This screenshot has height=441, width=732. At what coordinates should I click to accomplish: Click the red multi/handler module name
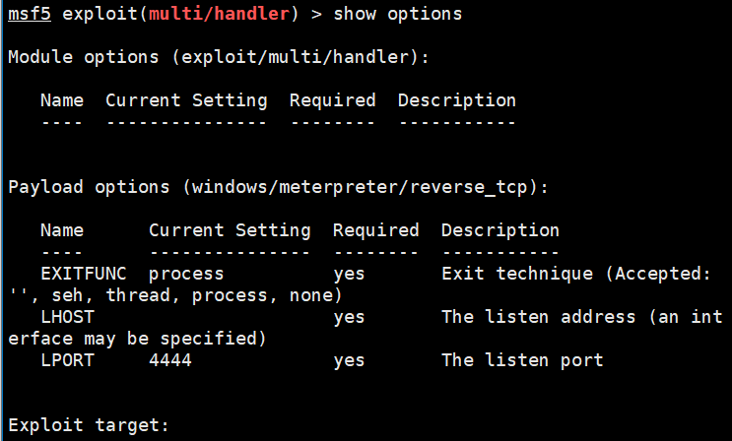tap(219, 14)
